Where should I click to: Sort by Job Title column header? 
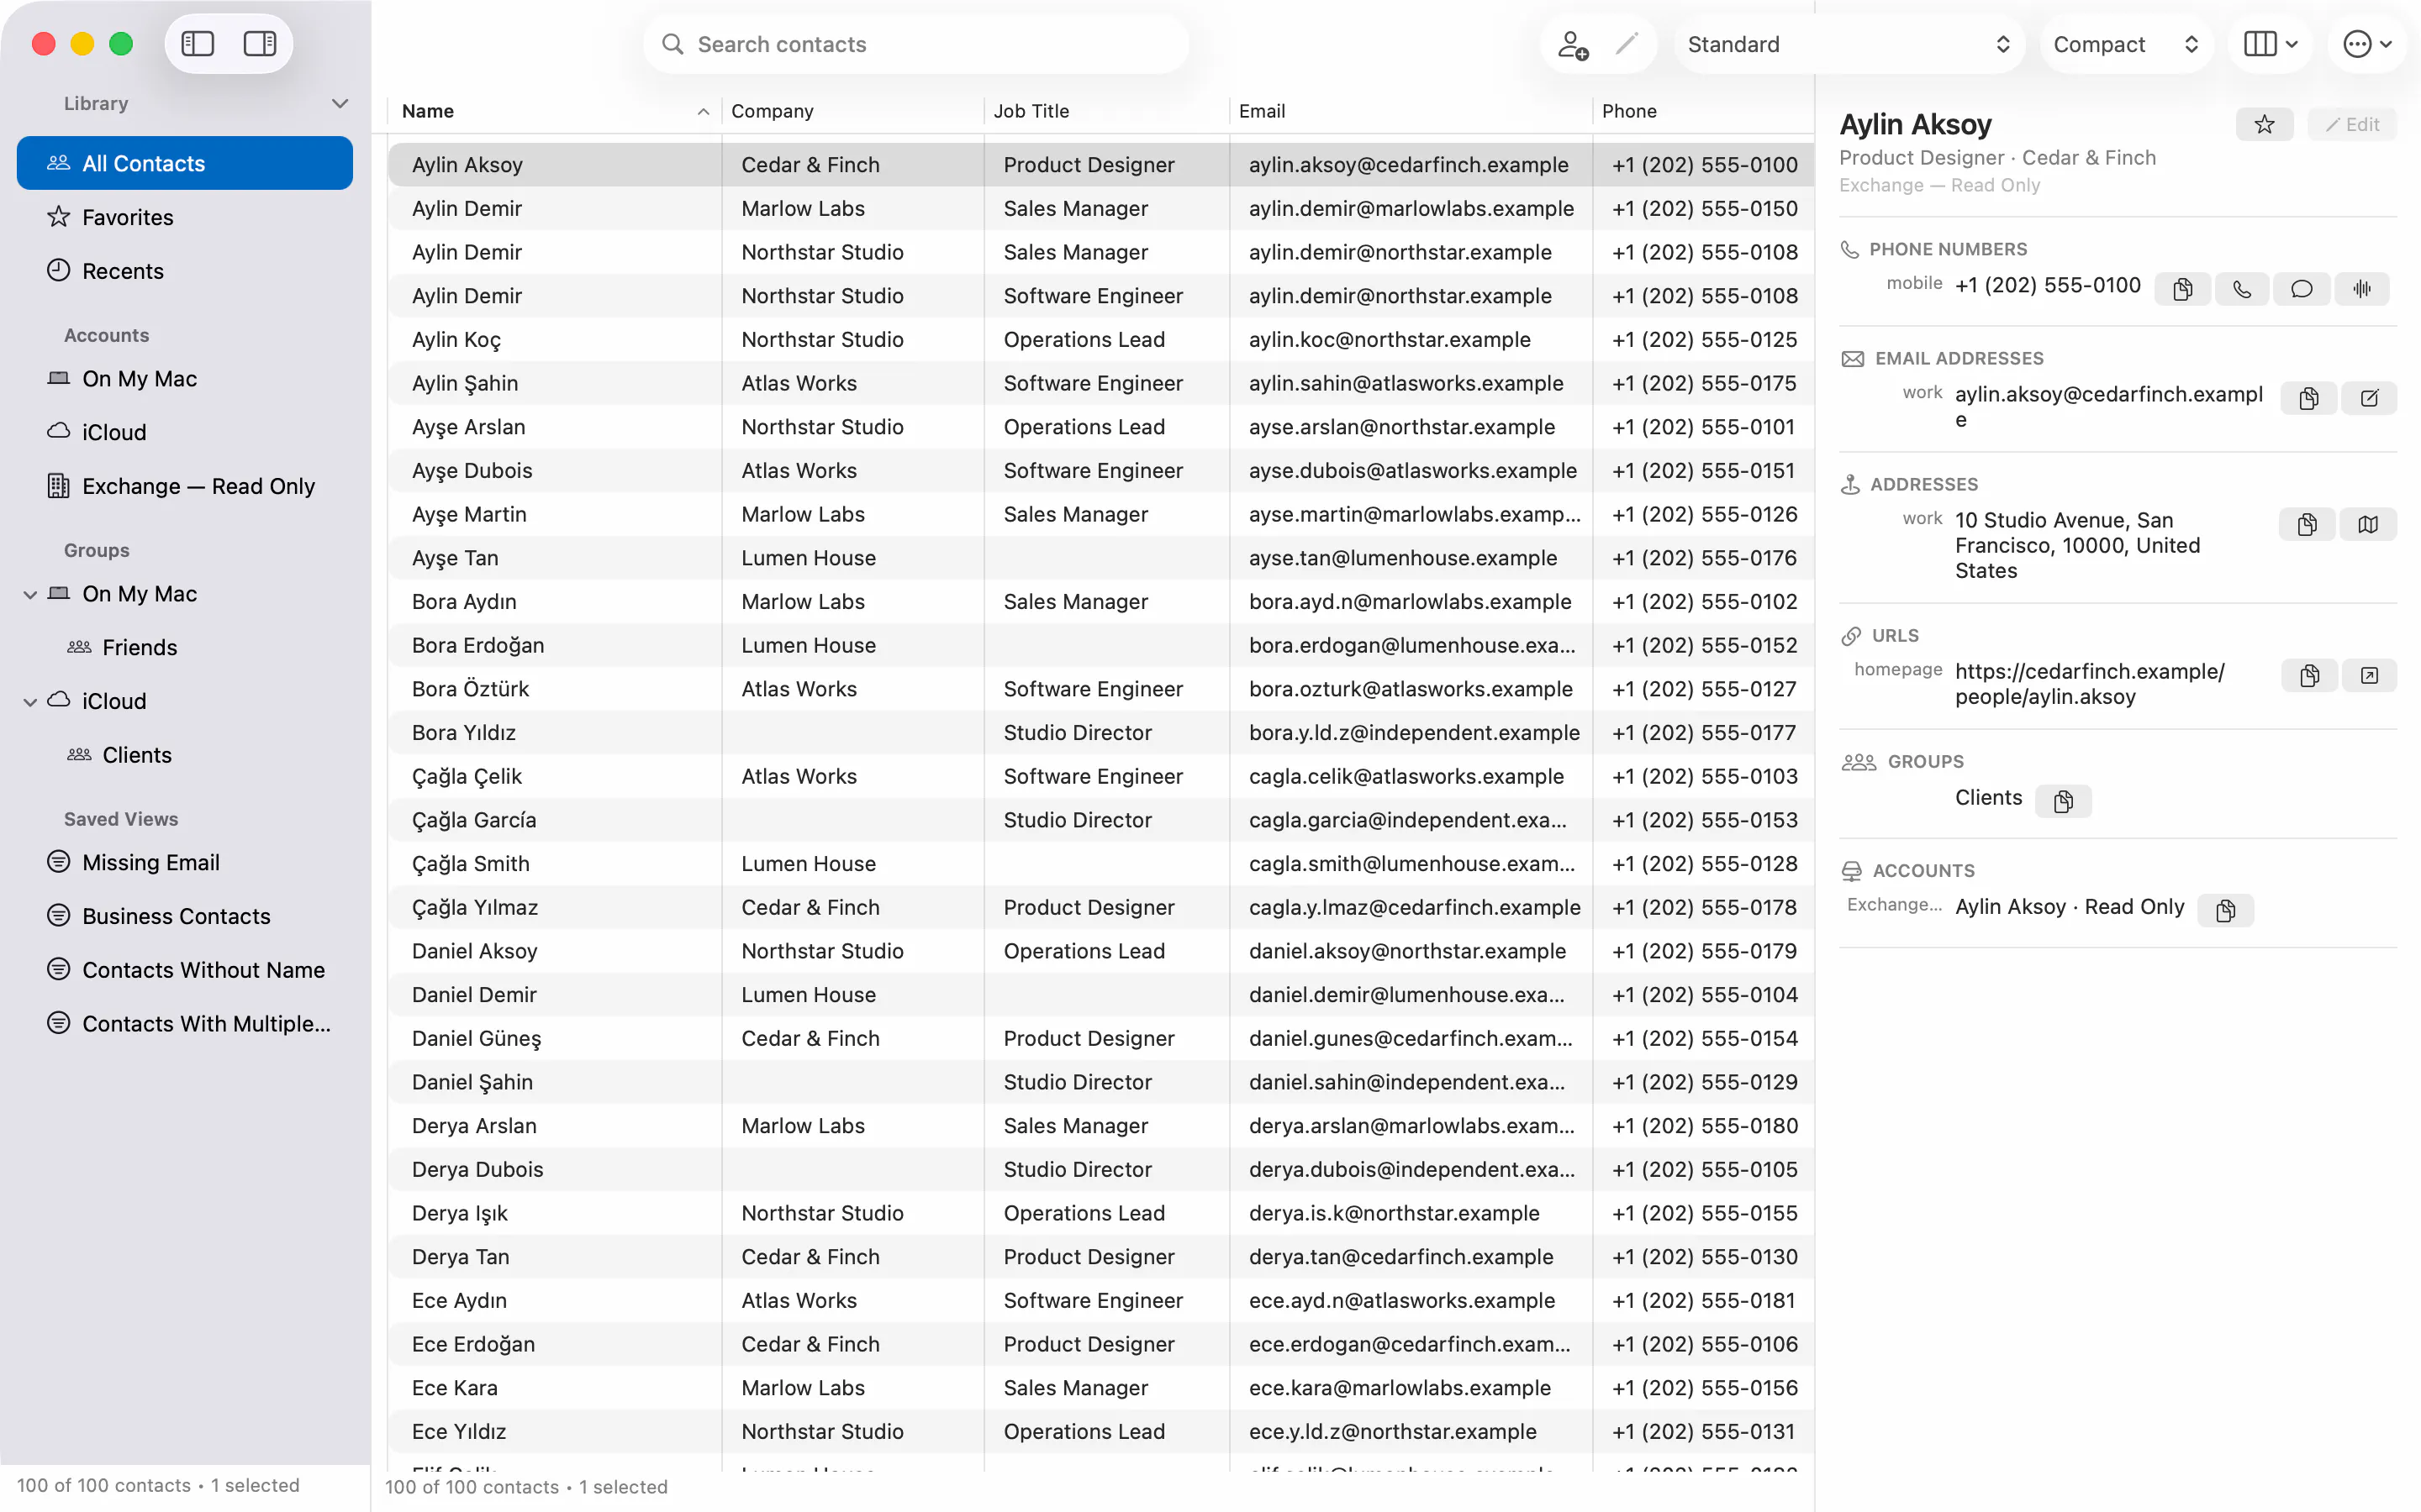coord(1105,111)
